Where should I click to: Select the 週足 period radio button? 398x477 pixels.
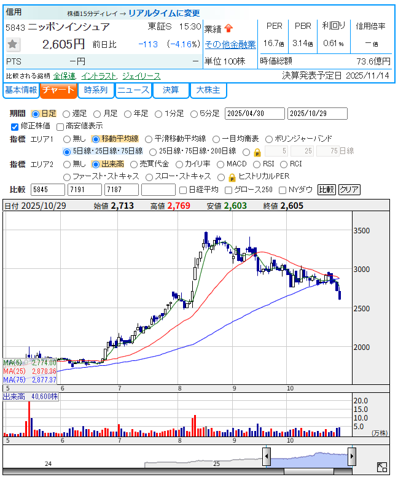tap(67, 114)
